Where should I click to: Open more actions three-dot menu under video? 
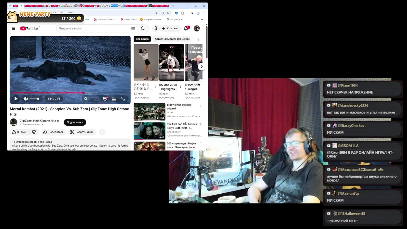(102, 132)
